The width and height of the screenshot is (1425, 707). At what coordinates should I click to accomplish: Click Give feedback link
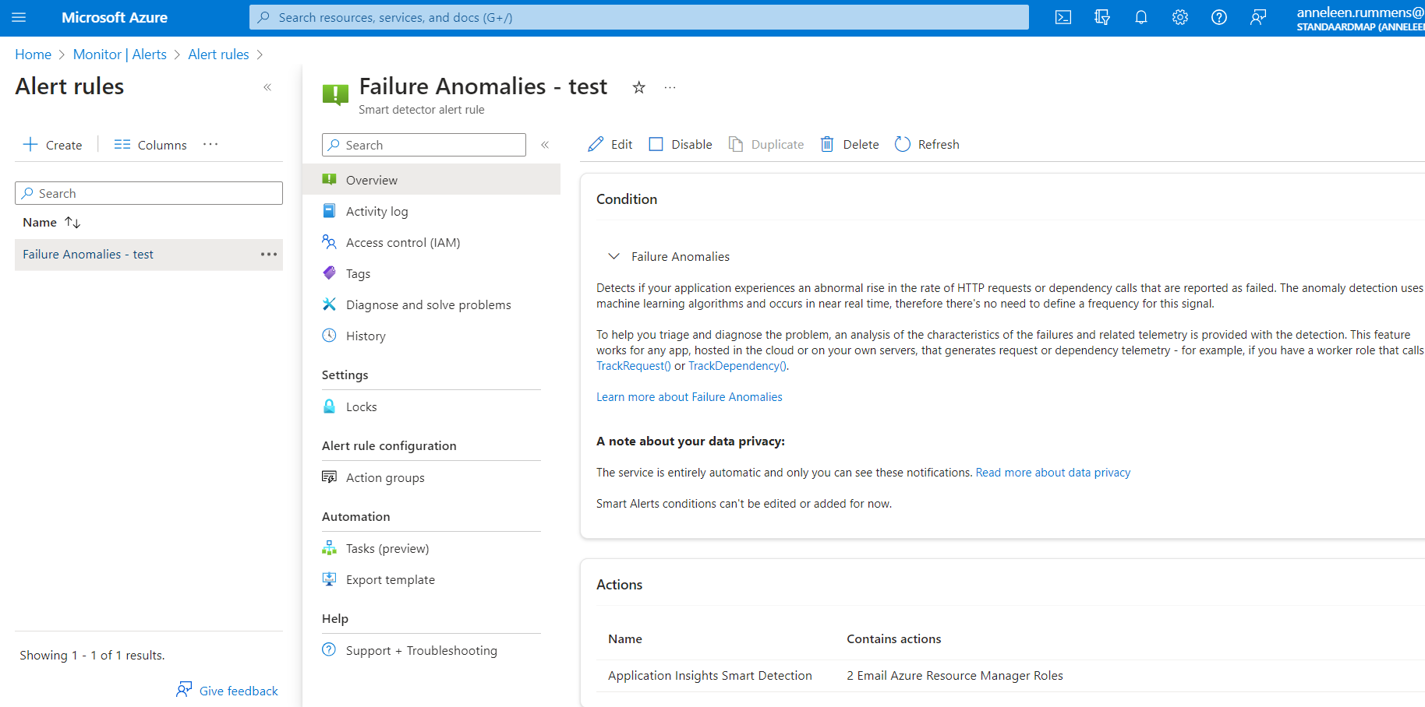point(227,691)
